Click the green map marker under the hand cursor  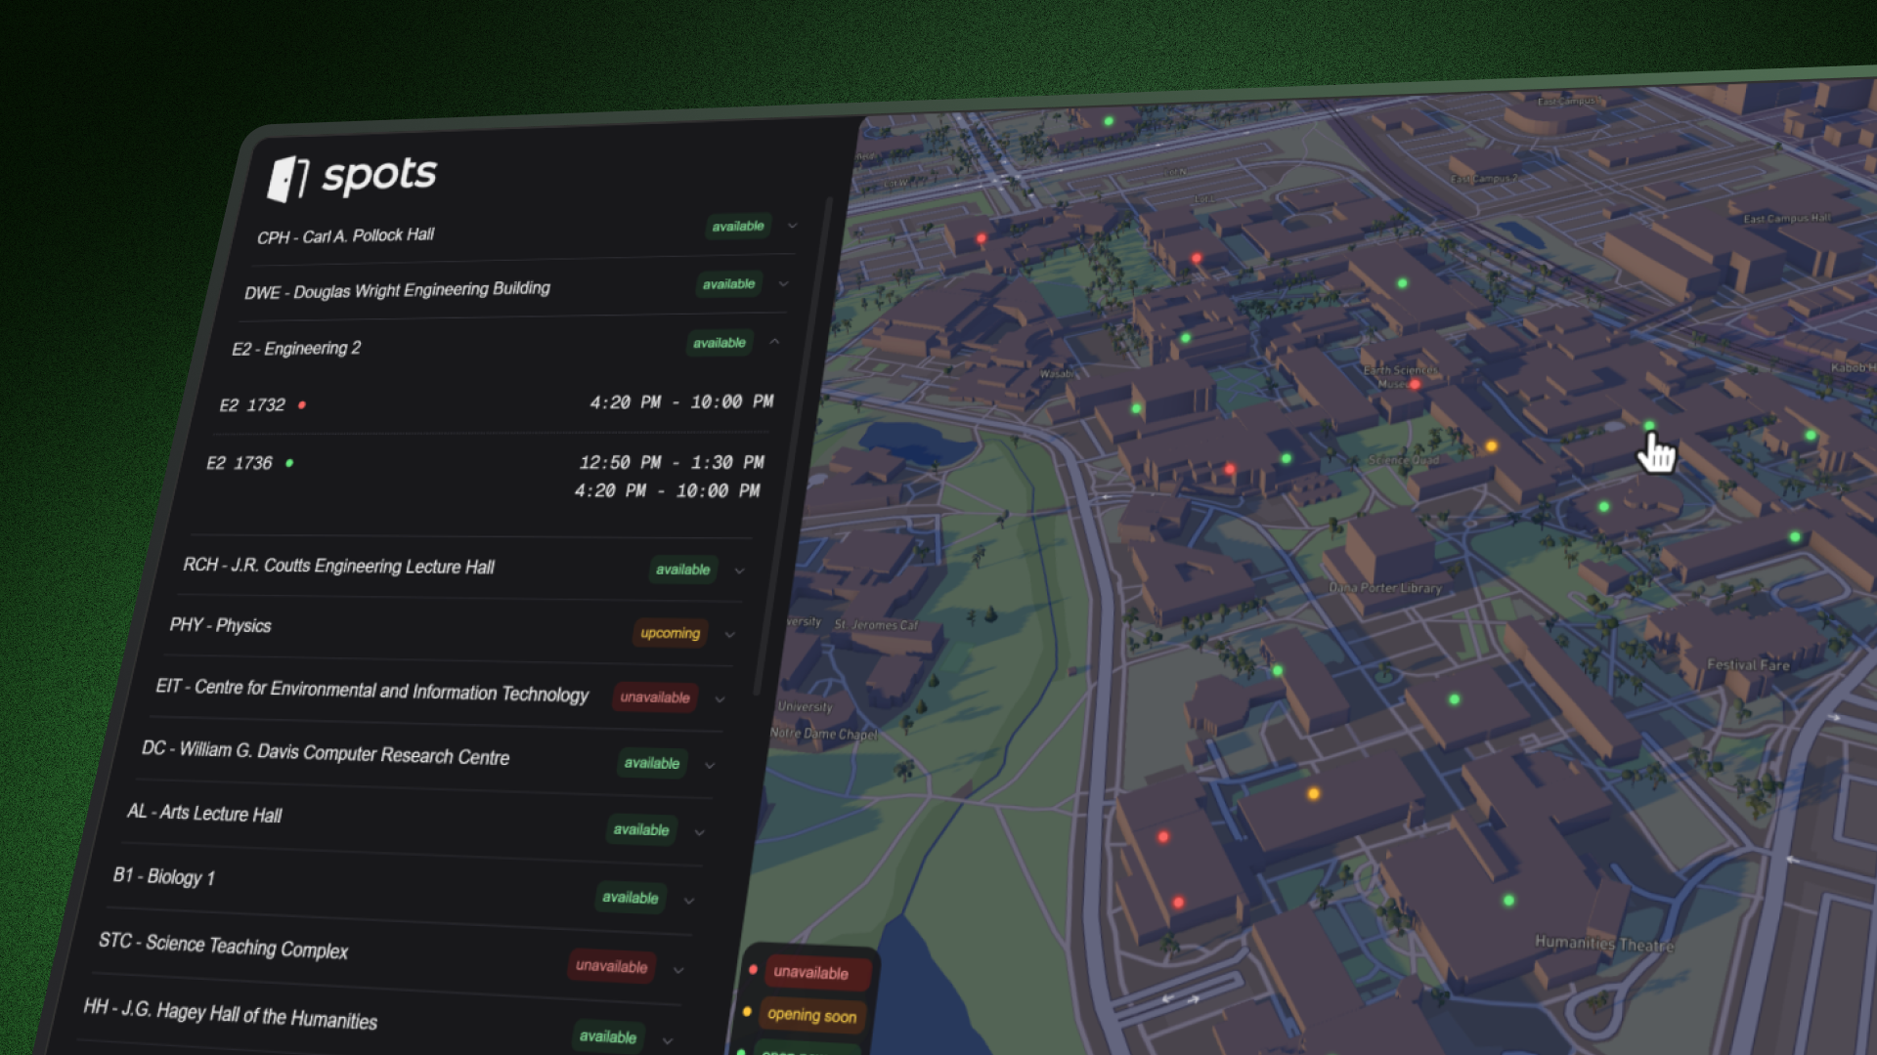pyautogui.click(x=1649, y=426)
